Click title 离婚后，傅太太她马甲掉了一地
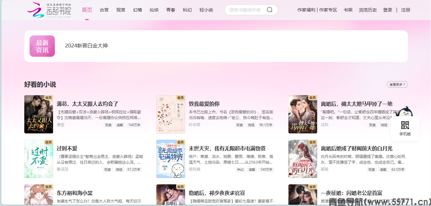 pyautogui.click(x=357, y=104)
